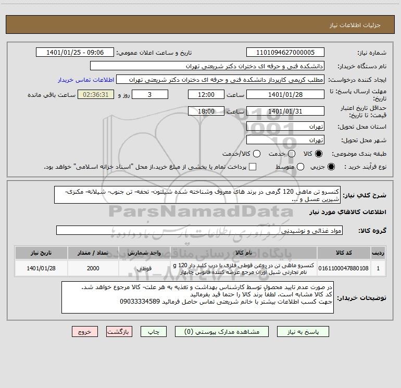Select the کالا radio button
This screenshot has width=401, height=388.
pyautogui.click(x=319, y=154)
